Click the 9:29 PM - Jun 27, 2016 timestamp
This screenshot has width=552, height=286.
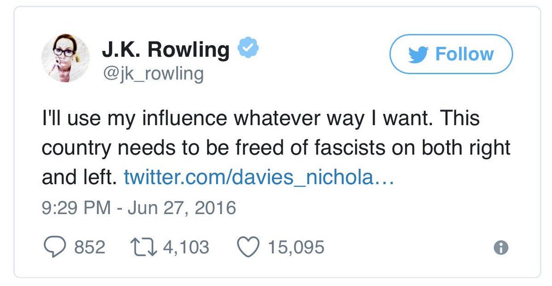pyautogui.click(x=138, y=208)
